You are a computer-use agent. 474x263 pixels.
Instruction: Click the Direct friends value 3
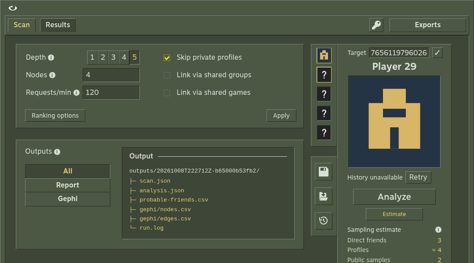[x=439, y=240]
